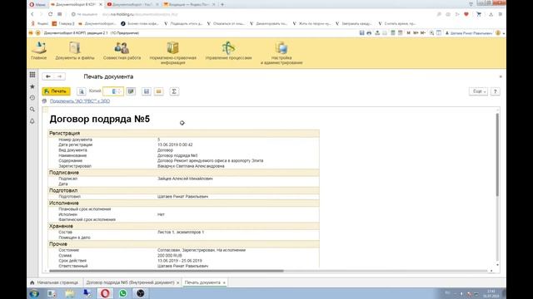Go back with the left arrow
Image resolution: width=533 pixels, height=299 pixels.
(x=48, y=76)
